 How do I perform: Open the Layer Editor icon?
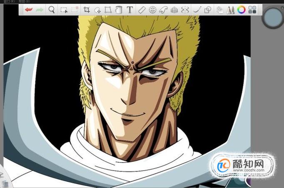tap(220, 10)
